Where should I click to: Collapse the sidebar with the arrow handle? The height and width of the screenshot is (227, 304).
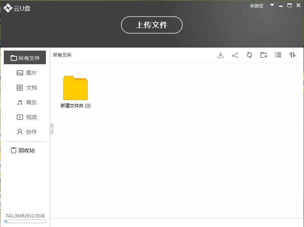[x=51, y=128]
